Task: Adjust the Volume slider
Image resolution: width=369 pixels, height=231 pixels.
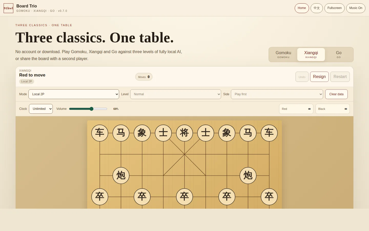Action: pos(88,109)
